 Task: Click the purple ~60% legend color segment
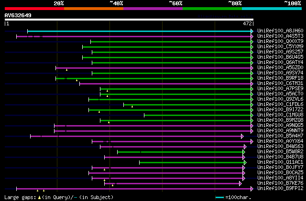[153, 9]
